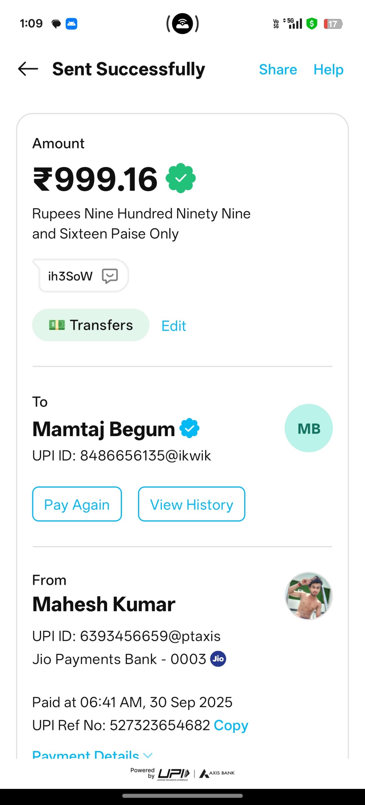Edit the Transfers category
365x805 pixels.
[174, 326]
